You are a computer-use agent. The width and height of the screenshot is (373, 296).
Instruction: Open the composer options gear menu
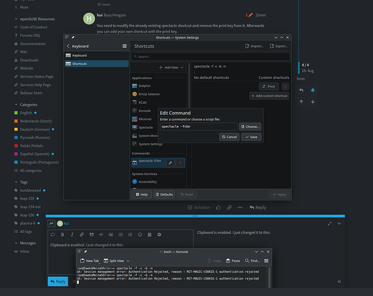pos(159,234)
